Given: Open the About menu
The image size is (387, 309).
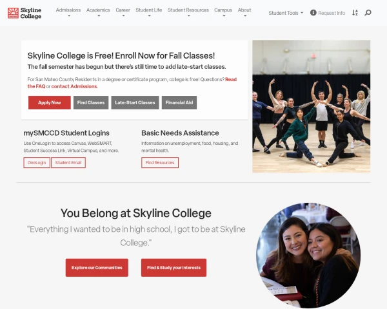Looking at the screenshot, I should 244,12.
